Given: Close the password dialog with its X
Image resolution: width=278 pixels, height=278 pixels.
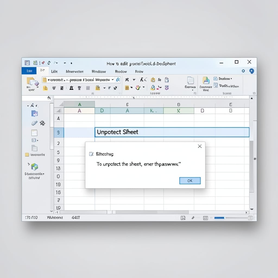Looking at the screenshot, I should 200,146.
